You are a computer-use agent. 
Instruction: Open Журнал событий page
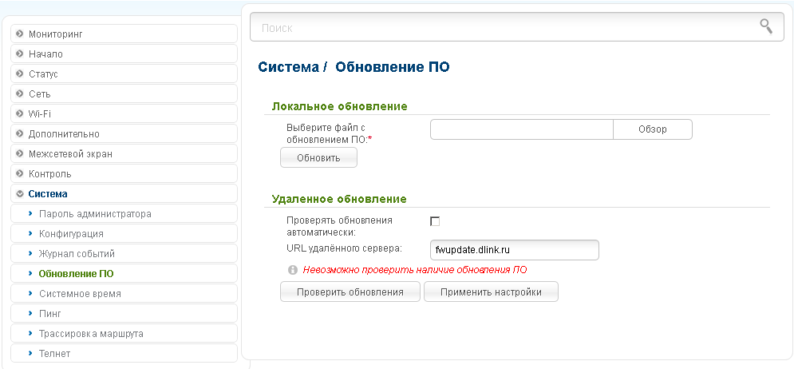pyautogui.click(x=77, y=254)
